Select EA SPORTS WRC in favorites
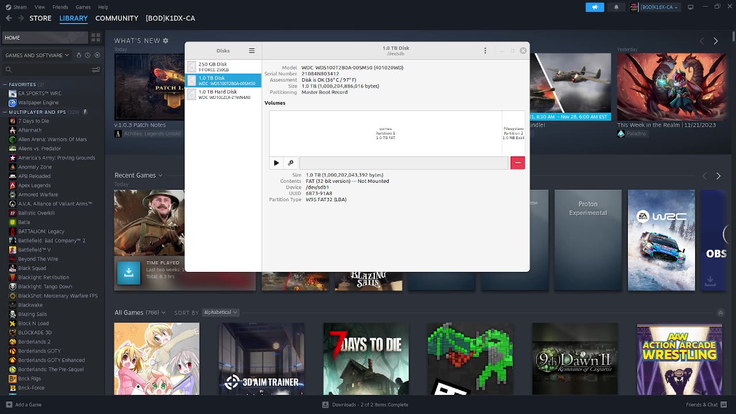Image resolution: width=736 pixels, height=414 pixels. (x=40, y=93)
